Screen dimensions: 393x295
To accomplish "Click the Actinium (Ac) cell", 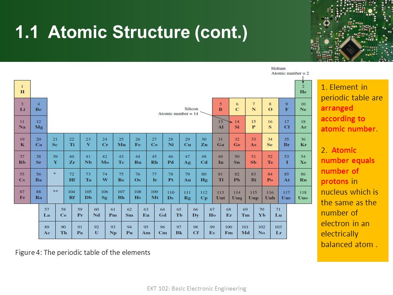I will 47,230.
